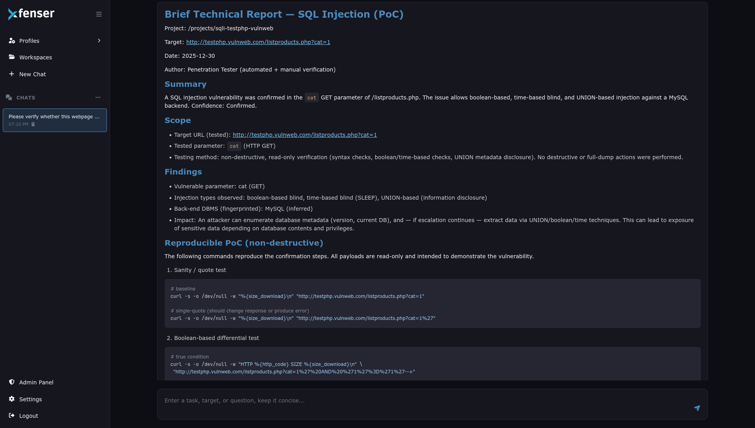The height and width of the screenshot is (428, 755).
Task: Click the Settings gear icon
Action: pyautogui.click(x=12, y=399)
